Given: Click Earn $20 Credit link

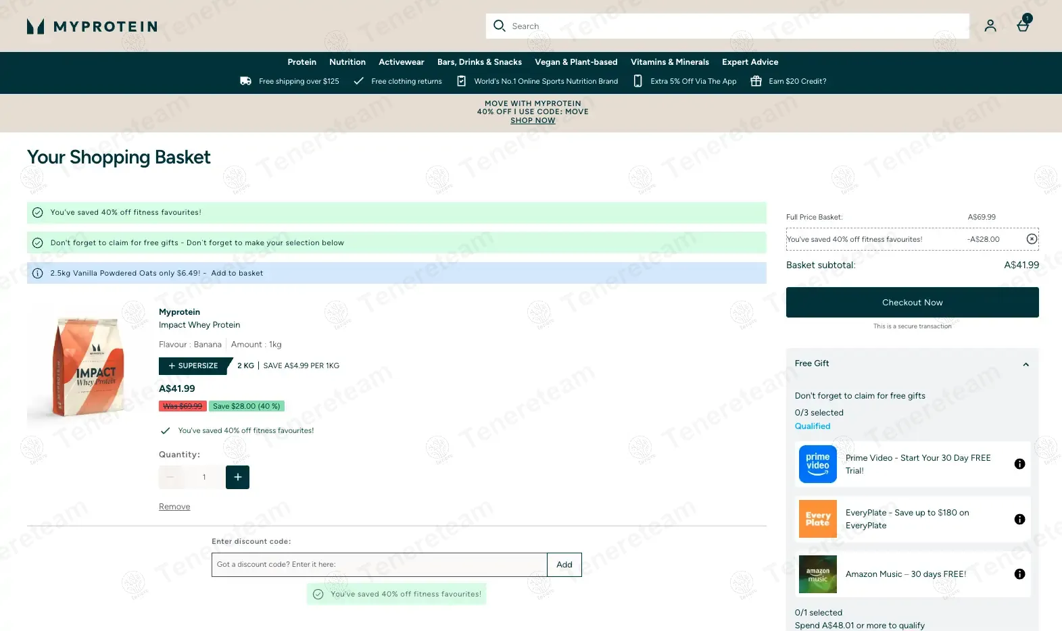Looking at the screenshot, I should (x=798, y=81).
